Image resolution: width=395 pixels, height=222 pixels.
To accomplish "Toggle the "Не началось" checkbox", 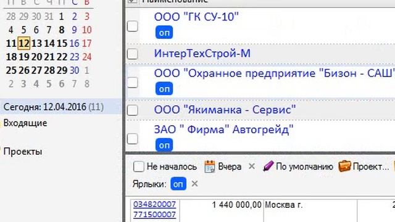I will pos(138,166).
